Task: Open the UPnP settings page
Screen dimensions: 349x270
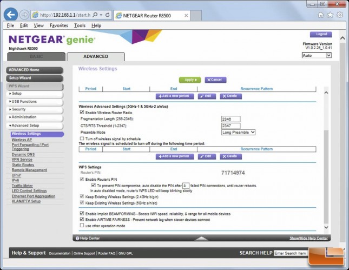Action: [x=16, y=175]
